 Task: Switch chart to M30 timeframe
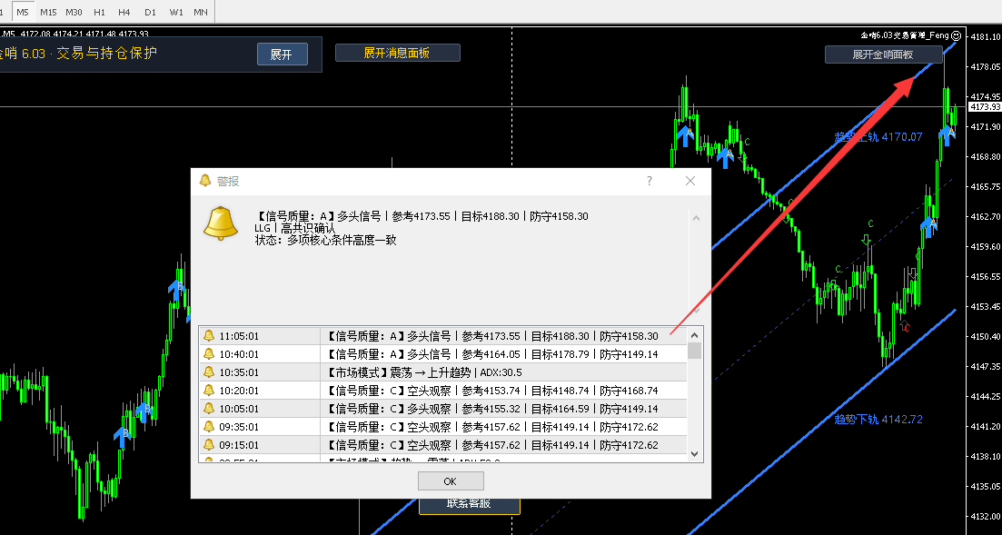[x=74, y=12]
